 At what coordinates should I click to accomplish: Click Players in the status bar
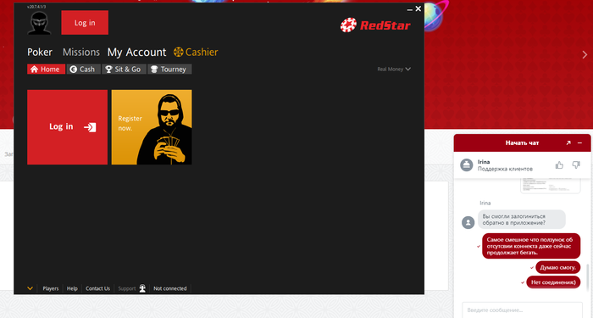click(51, 288)
